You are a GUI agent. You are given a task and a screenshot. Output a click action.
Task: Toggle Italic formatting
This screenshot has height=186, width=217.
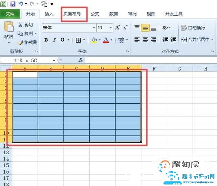[x=54, y=40]
